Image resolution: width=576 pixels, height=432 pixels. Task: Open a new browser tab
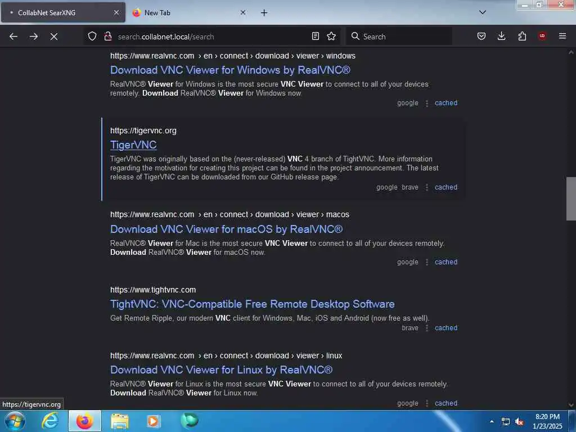point(264,13)
